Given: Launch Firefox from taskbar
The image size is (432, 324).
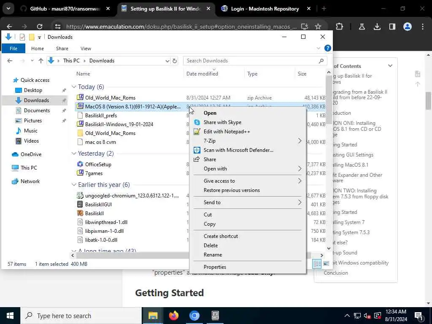Looking at the screenshot, I should [173, 316].
